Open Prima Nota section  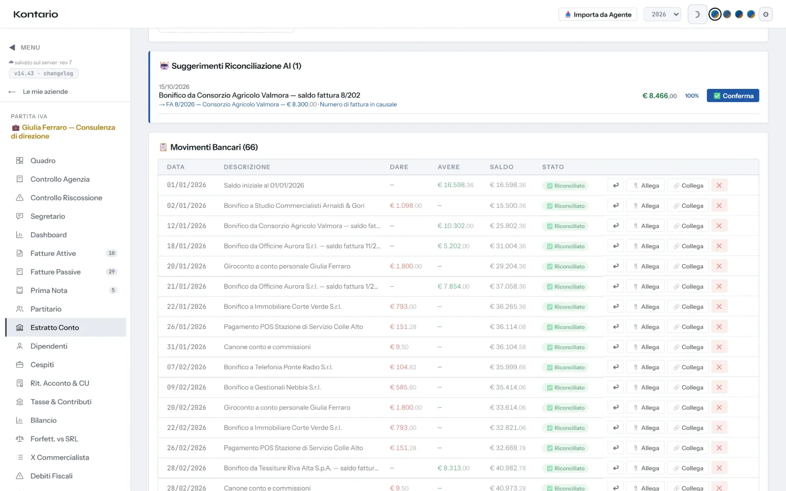[x=66, y=291]
